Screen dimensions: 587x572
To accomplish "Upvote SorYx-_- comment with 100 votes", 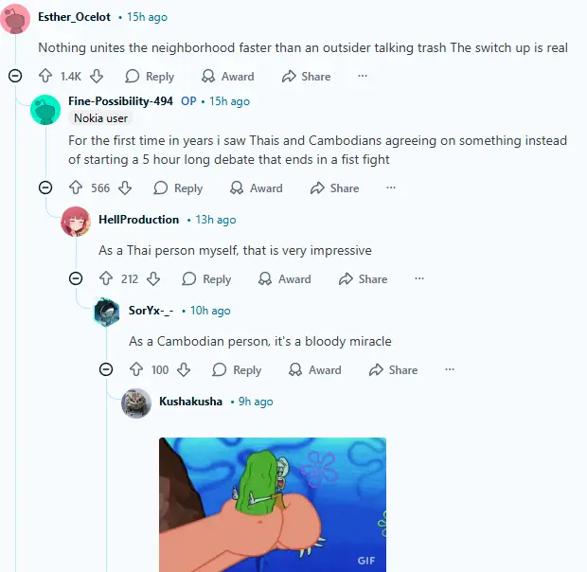I will 136,369.
